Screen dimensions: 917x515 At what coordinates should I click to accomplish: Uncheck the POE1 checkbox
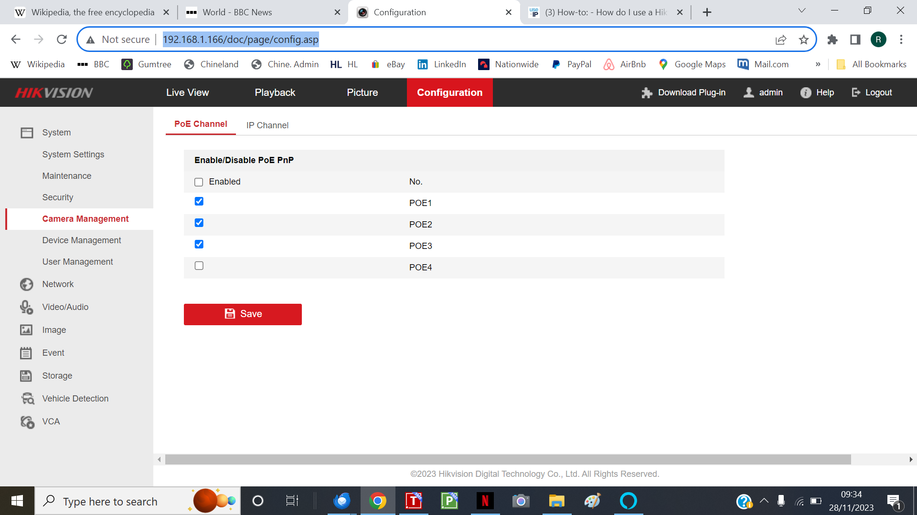click(x=199, y=202)
